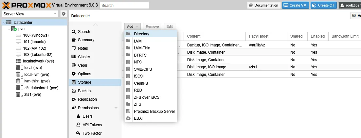
Task: Collapse the pve node arrow
Action: [x=9, y=29]
